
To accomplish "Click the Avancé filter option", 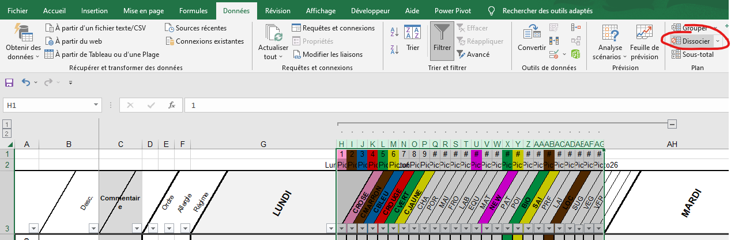I will 473,55.
